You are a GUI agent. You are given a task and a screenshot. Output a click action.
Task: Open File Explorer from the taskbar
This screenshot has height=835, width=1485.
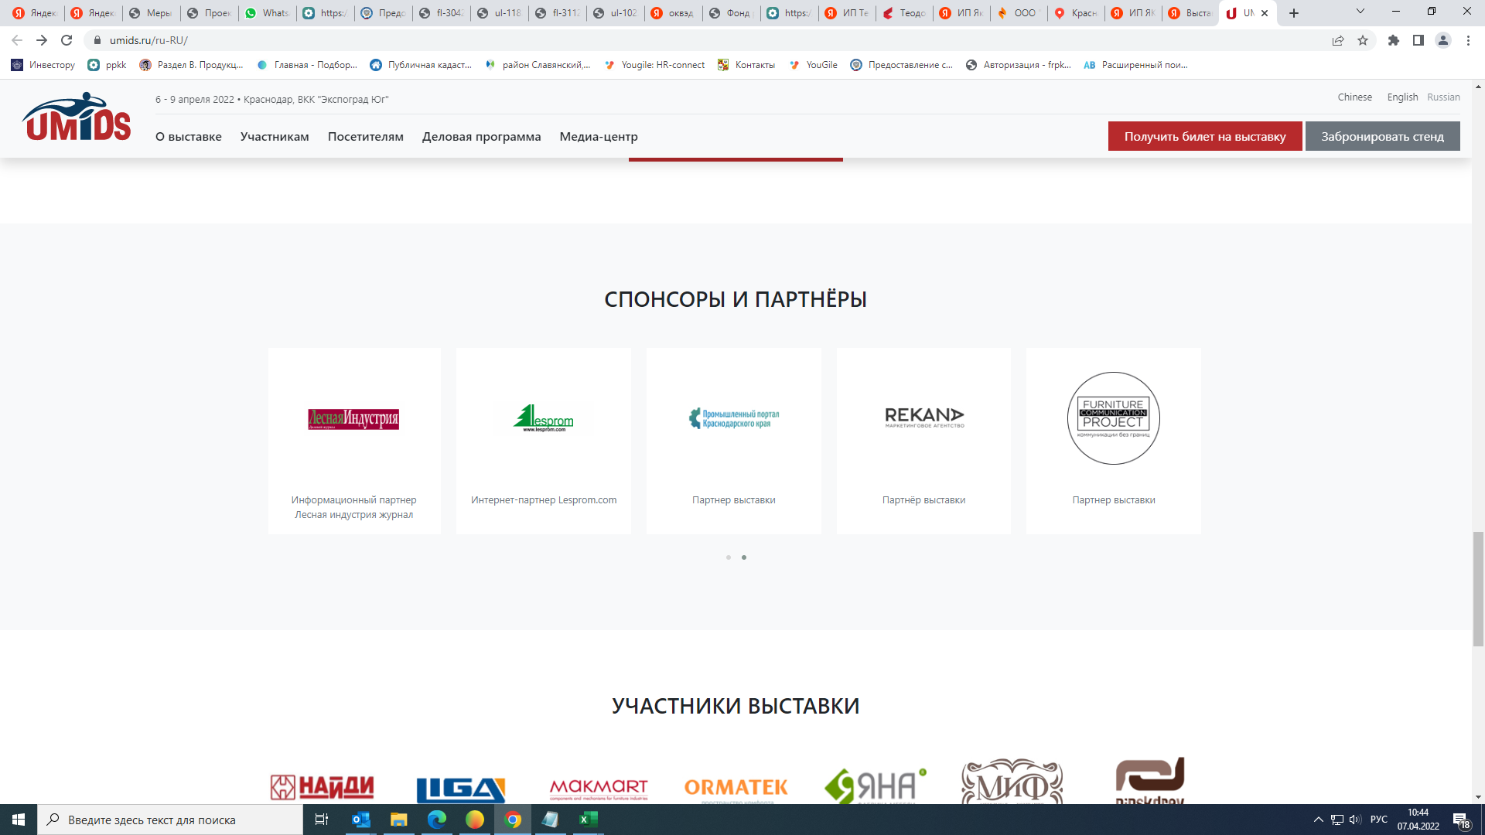pyautogui.click(x=398, y=820)
